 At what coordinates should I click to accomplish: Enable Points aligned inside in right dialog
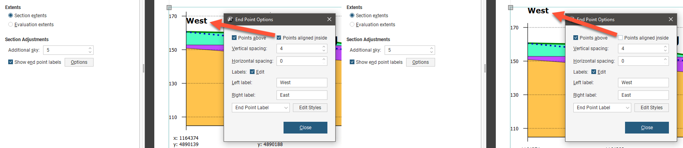click(620, 38)
